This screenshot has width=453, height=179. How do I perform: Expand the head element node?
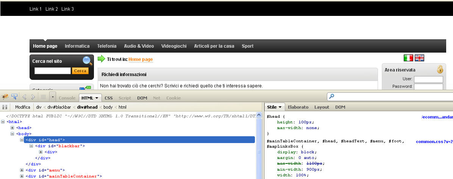click(x=12, y=128)
